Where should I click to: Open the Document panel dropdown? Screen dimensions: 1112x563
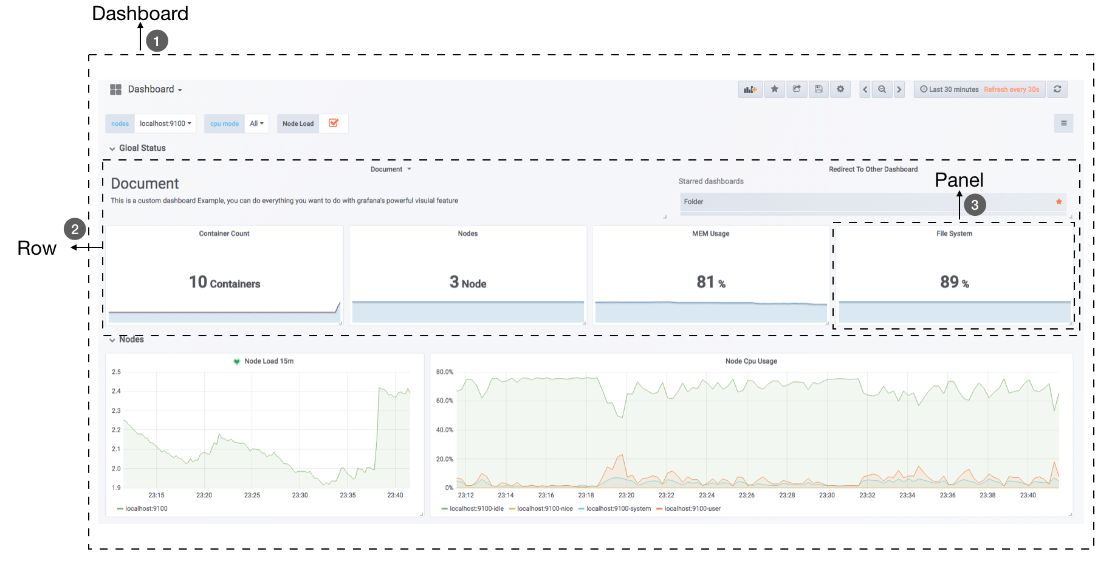391,169
